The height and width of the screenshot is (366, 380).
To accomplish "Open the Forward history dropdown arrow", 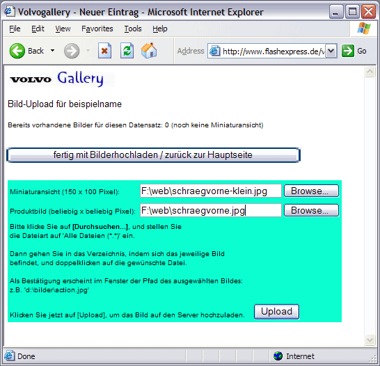I will 88,51.
